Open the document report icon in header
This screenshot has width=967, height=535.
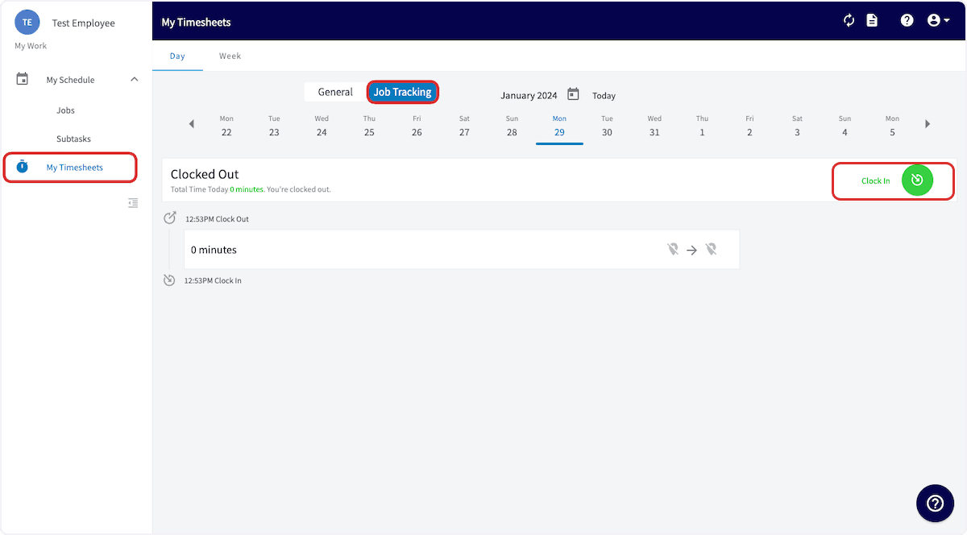(872, 21)
